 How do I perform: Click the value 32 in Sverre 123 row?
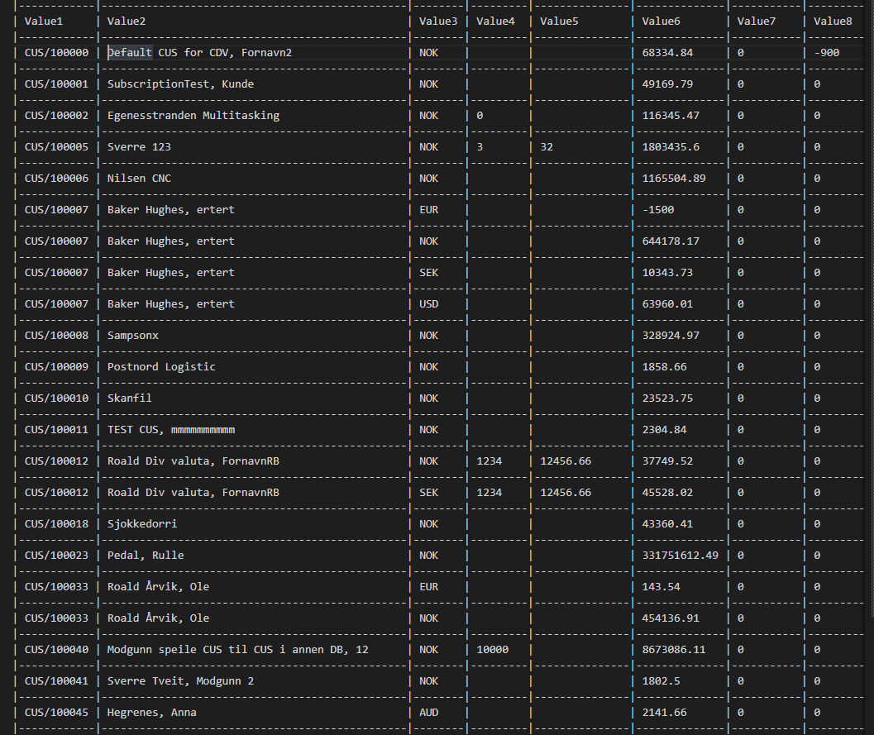(x=547, y=147)
